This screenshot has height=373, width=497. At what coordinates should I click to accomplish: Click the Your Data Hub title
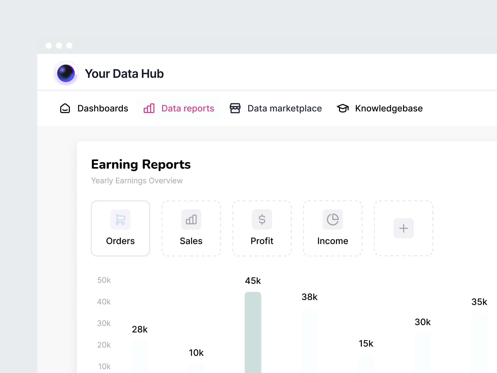tap(124, 74)
